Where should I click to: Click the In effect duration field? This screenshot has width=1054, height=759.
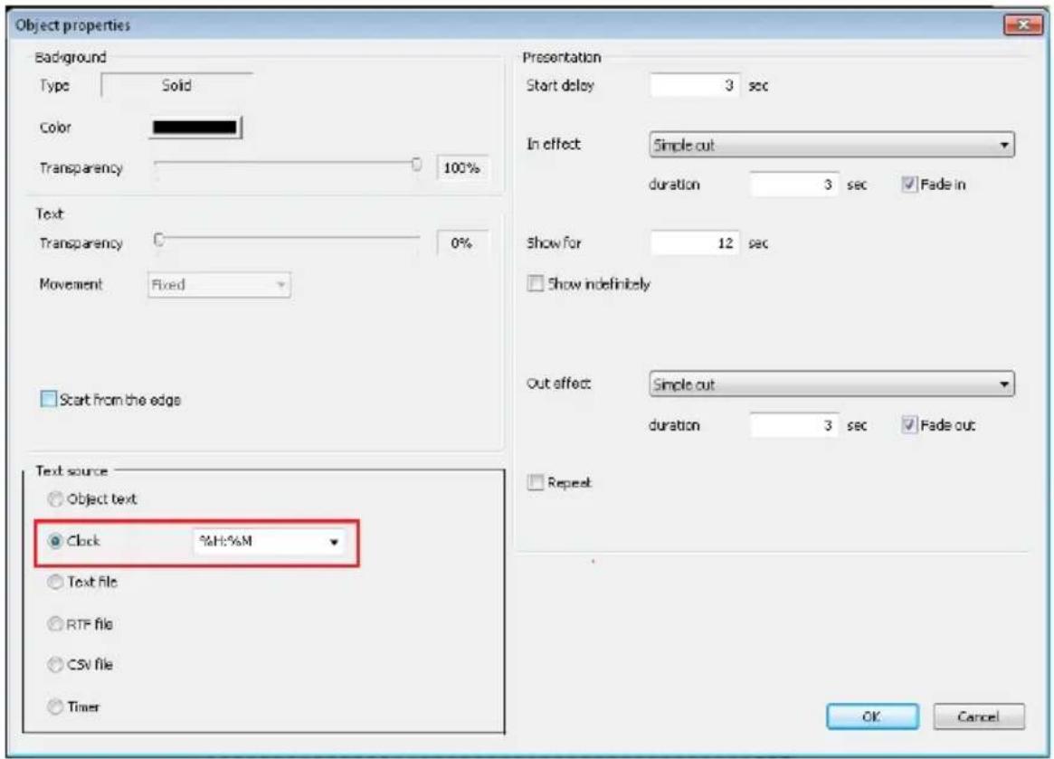click(793, 185)
